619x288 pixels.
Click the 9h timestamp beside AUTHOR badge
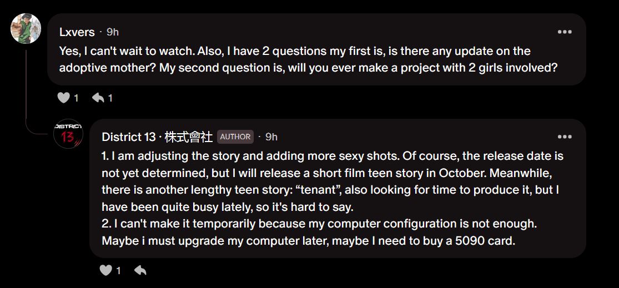click(271, 137)
